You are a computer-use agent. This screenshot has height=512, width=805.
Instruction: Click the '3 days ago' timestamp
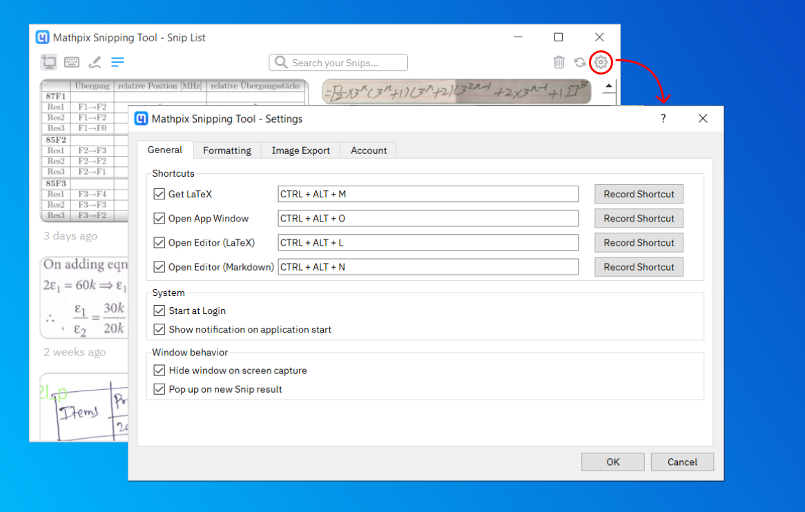tap(70, 236)
